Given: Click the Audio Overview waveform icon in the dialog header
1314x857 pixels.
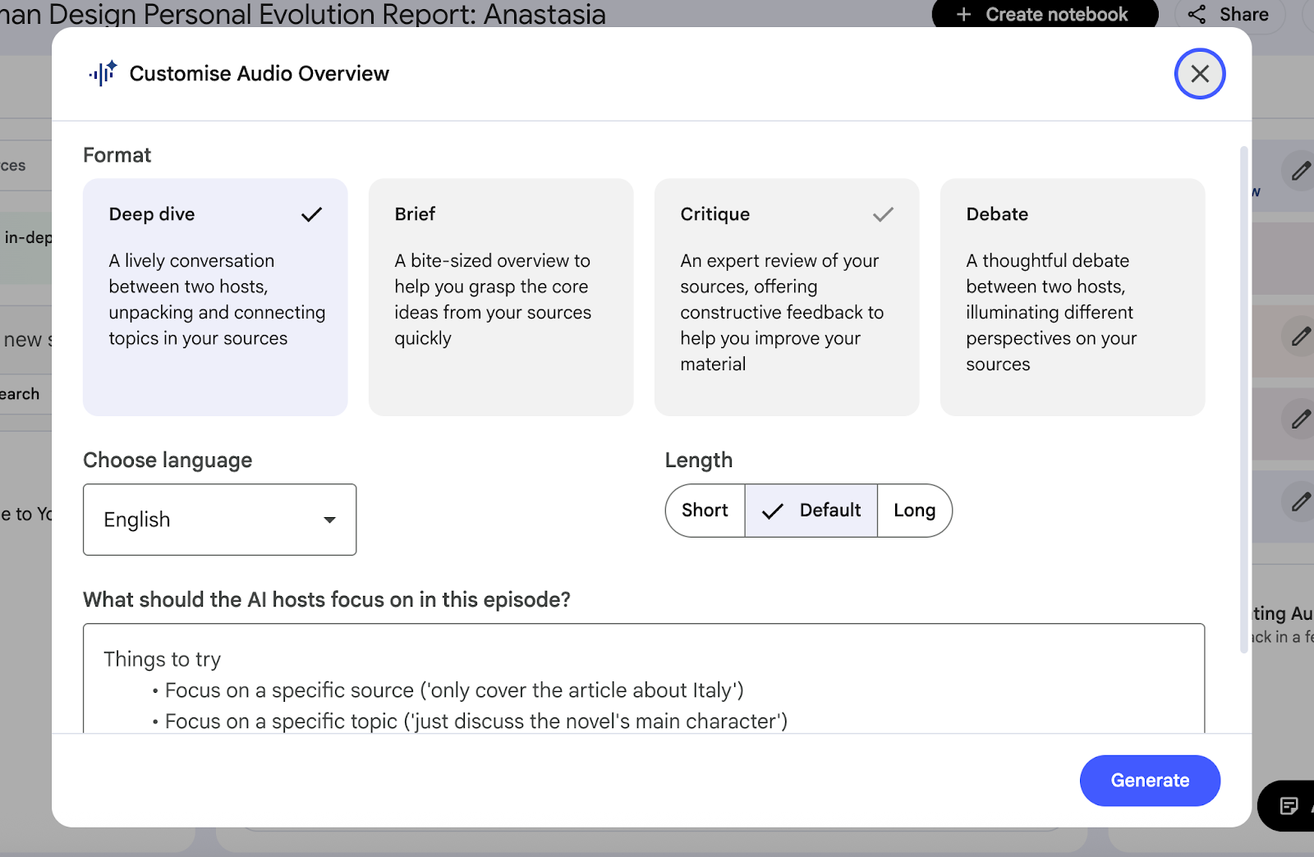Looking at the screenshot, I should pos(102,74).
